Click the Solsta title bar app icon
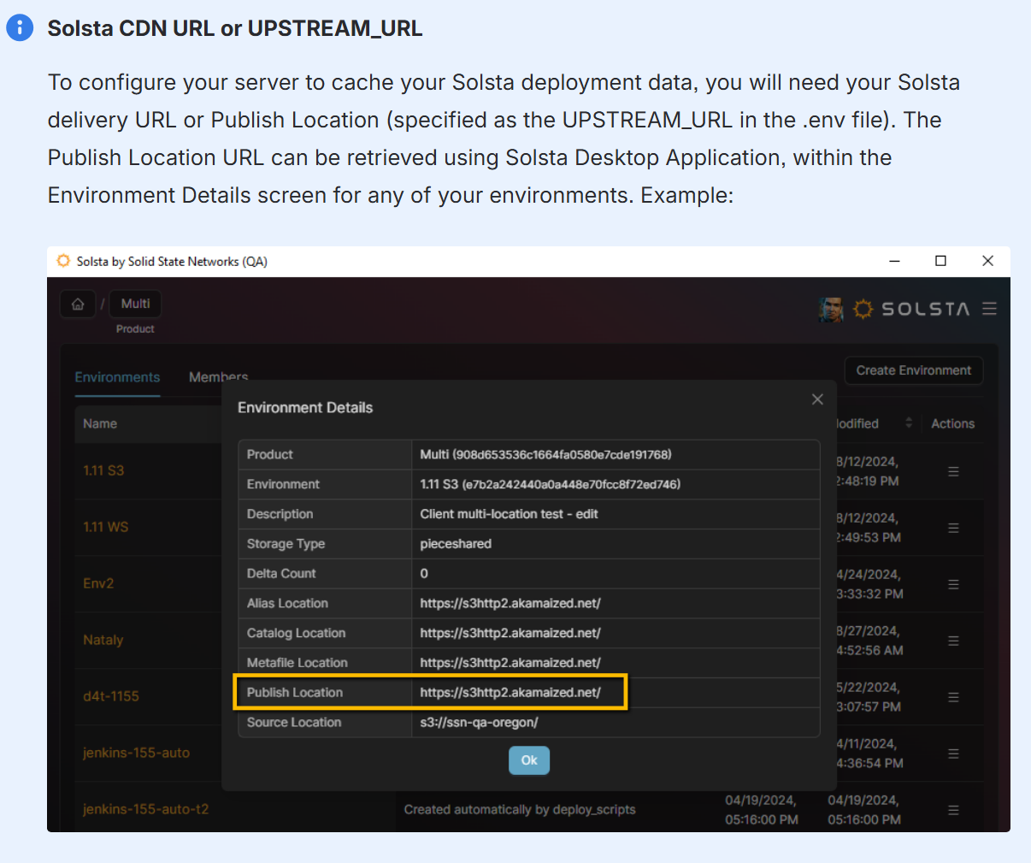 pyautogui.click(x=63, y=261)
